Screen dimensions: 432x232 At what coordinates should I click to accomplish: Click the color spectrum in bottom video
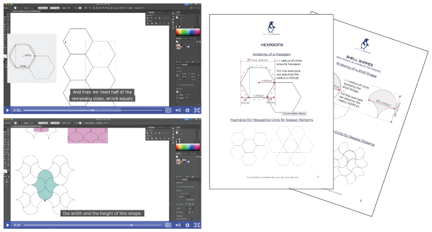(188, 147)
